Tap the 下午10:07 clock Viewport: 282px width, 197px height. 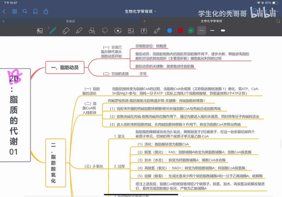pyautogui.click(x=10, y=3)
